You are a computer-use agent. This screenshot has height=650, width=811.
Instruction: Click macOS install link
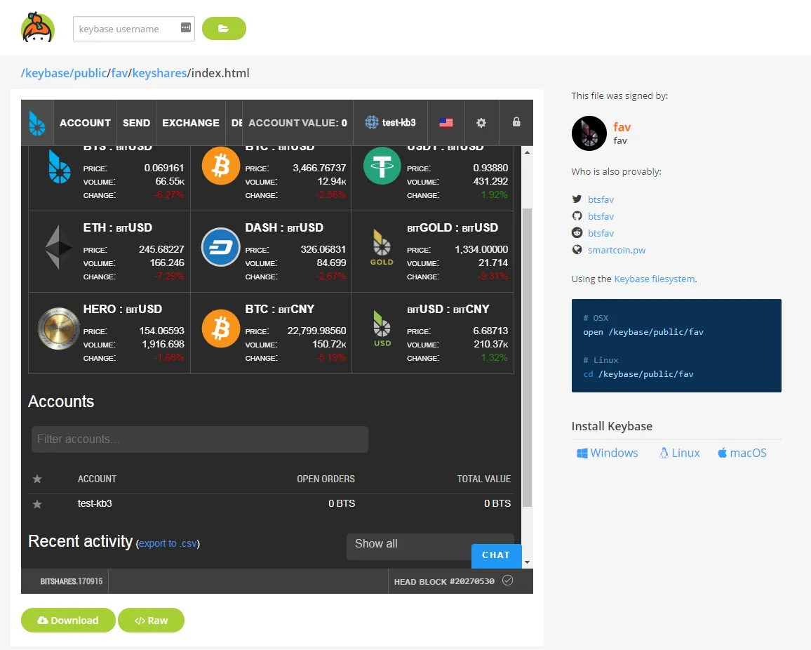[x=742, y=453]
